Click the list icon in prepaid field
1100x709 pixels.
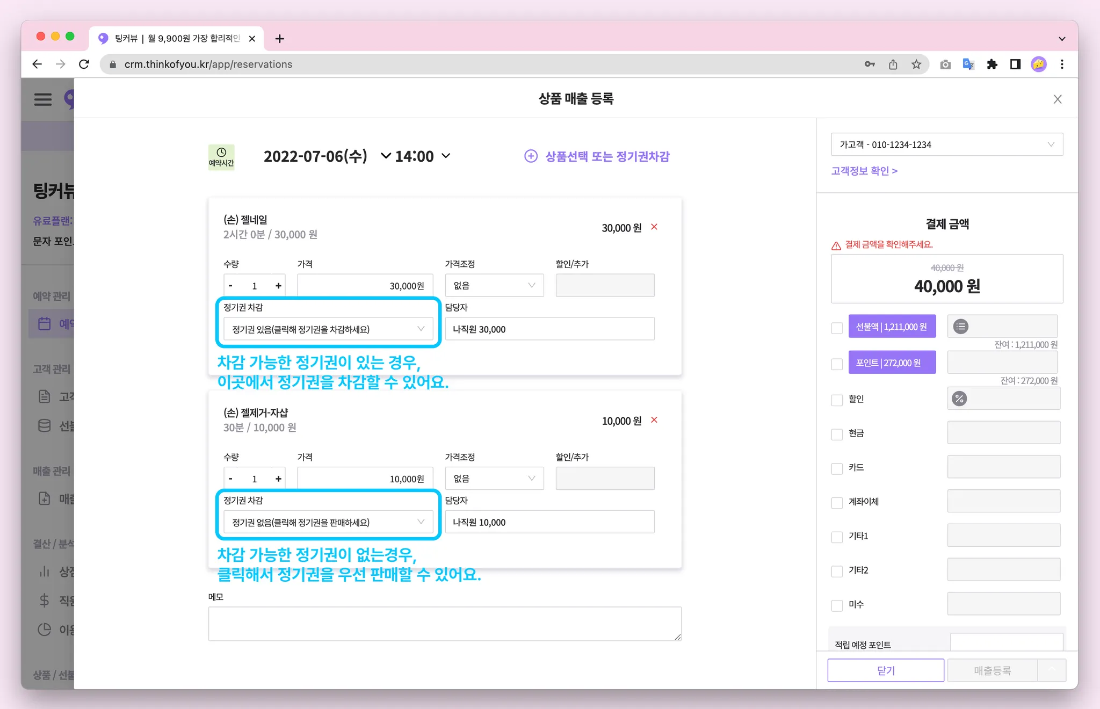[961, 327]
